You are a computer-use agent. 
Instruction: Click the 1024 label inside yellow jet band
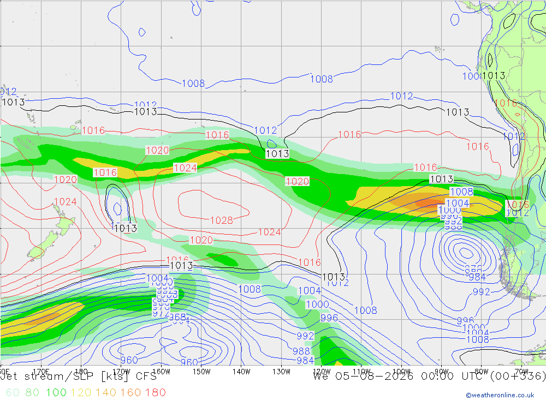tap(185, 168)
